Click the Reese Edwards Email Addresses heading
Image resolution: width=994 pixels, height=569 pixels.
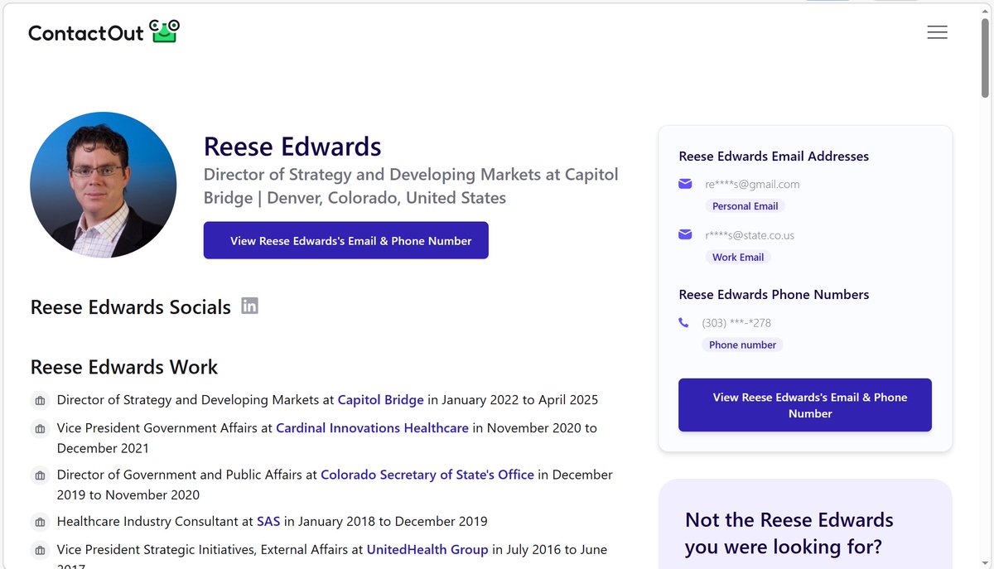coord(774,157)
